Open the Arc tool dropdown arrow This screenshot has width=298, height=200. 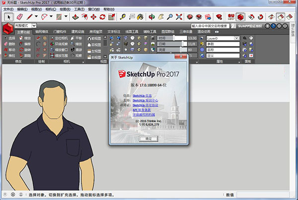51,16
